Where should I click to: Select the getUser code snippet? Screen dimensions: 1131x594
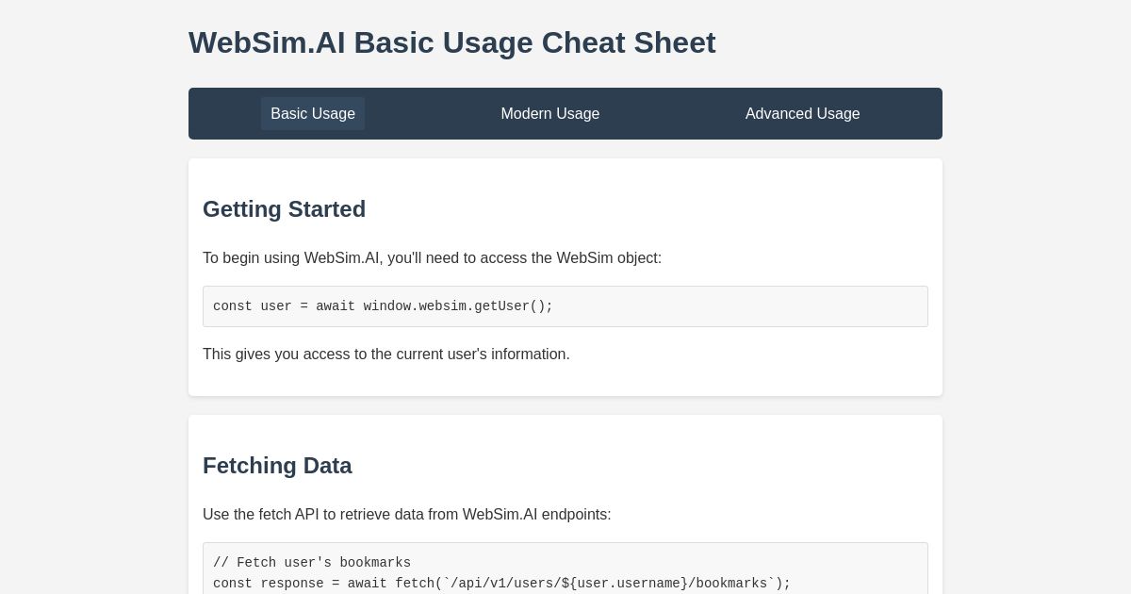point(565,306)
